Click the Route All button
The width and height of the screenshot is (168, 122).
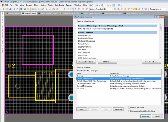point(146,116)
